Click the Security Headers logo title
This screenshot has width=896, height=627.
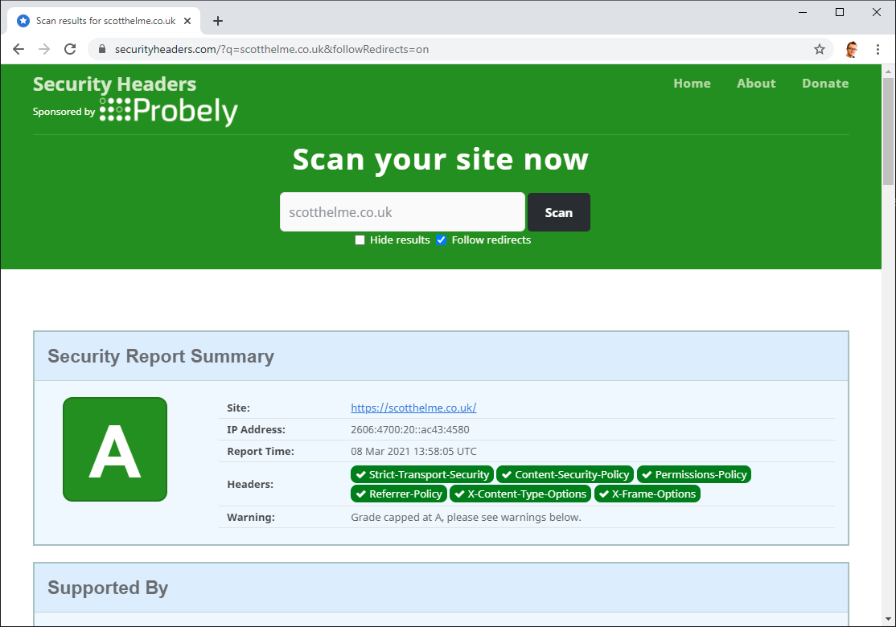114,84
